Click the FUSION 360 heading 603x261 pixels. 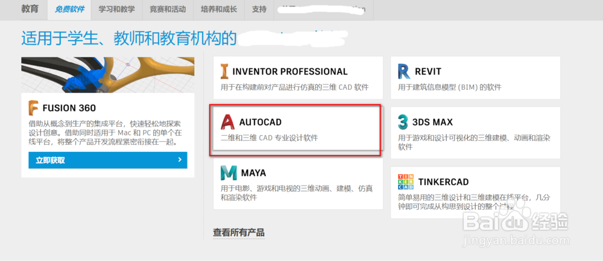[x=69, y=108]
